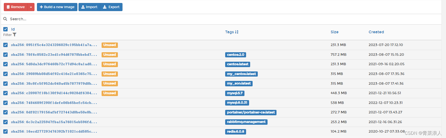Click the Tags sort order icon
446x138 pixels.
pyautogui.click(x=237, y=32)
